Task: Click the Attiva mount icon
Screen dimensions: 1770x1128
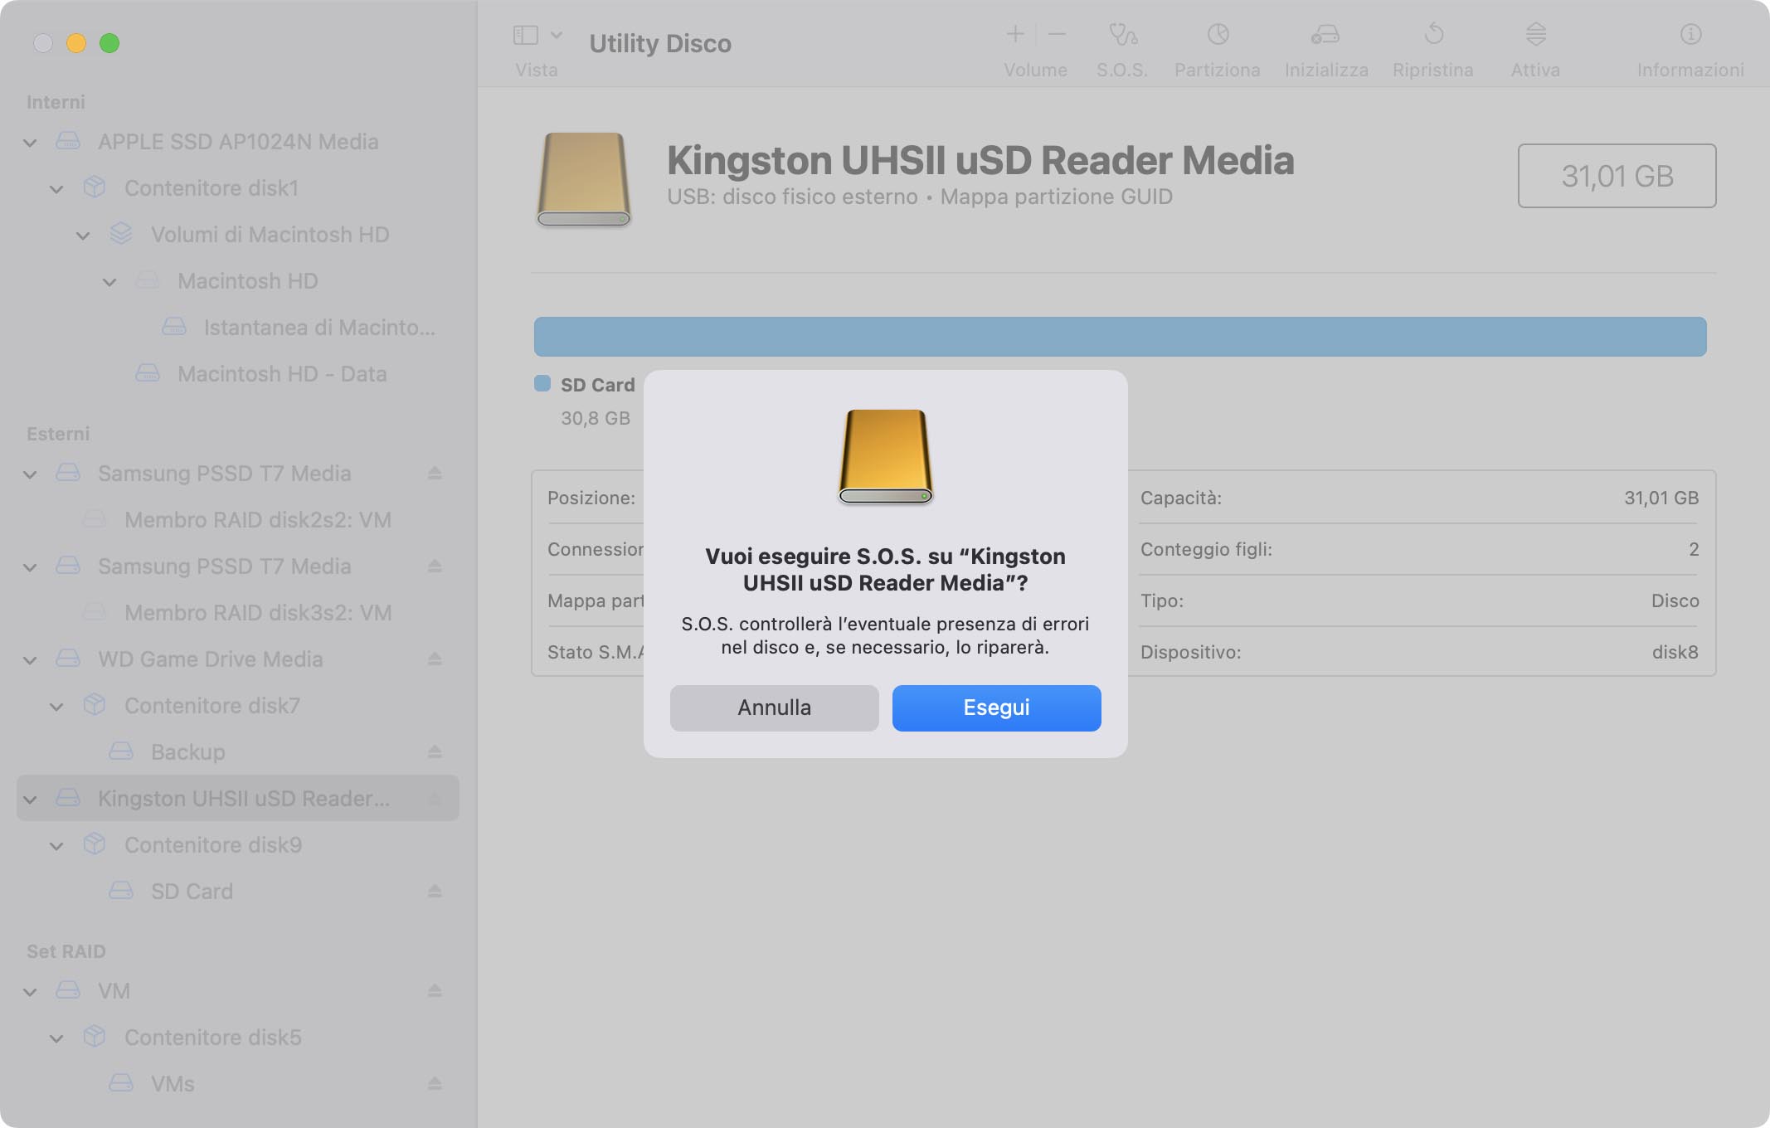Action: [1535, 34]
